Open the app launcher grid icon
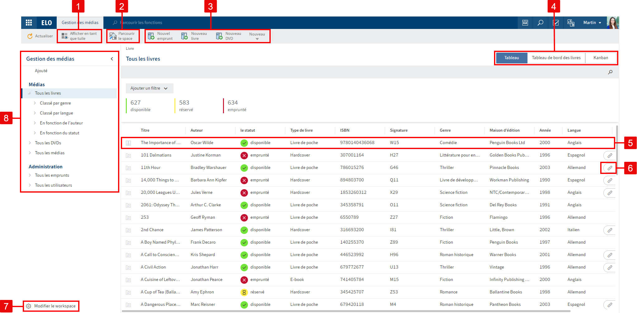The height and width of the screenshot is (313, 637). [x=29, y=23]
